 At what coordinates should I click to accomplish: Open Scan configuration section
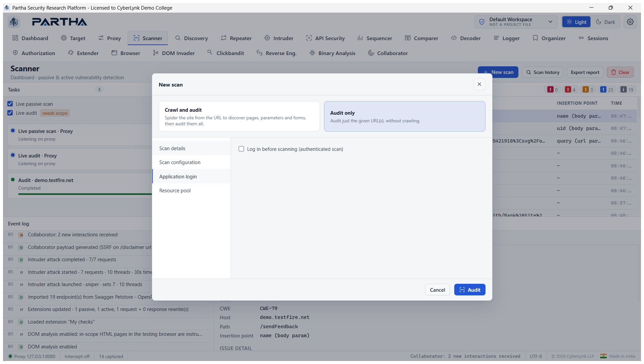coord(191,162)
